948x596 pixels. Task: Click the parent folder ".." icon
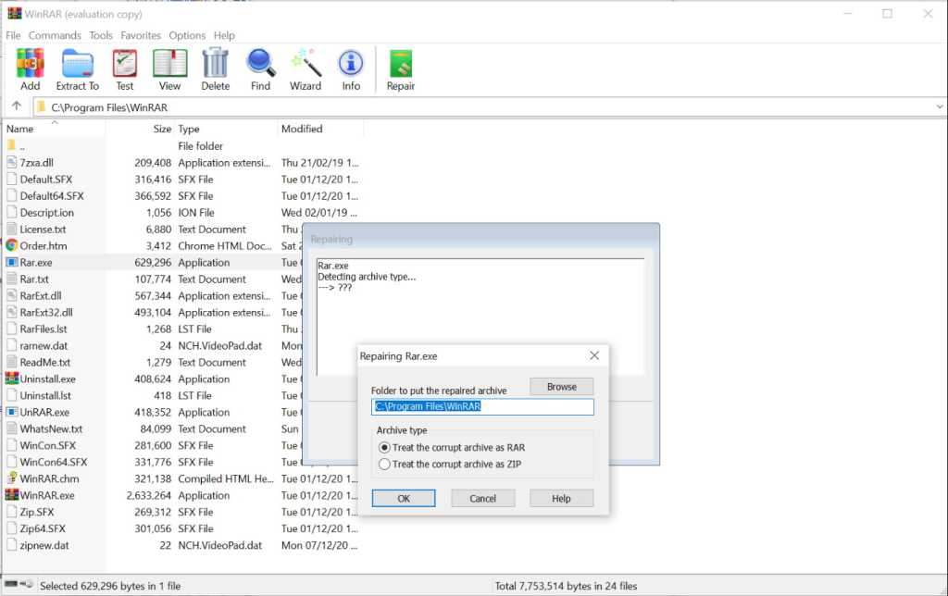click(x=11, y=145)
